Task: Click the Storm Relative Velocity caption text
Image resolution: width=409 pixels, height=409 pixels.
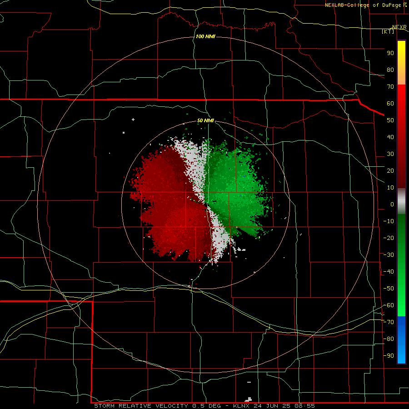Action: click(x=204, y=406)
